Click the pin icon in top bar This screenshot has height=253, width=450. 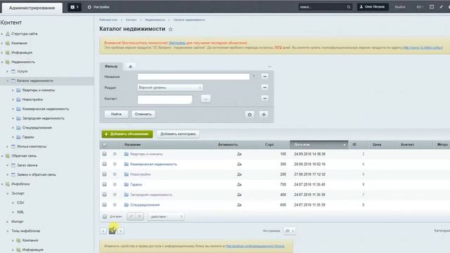tap(441, 7)
